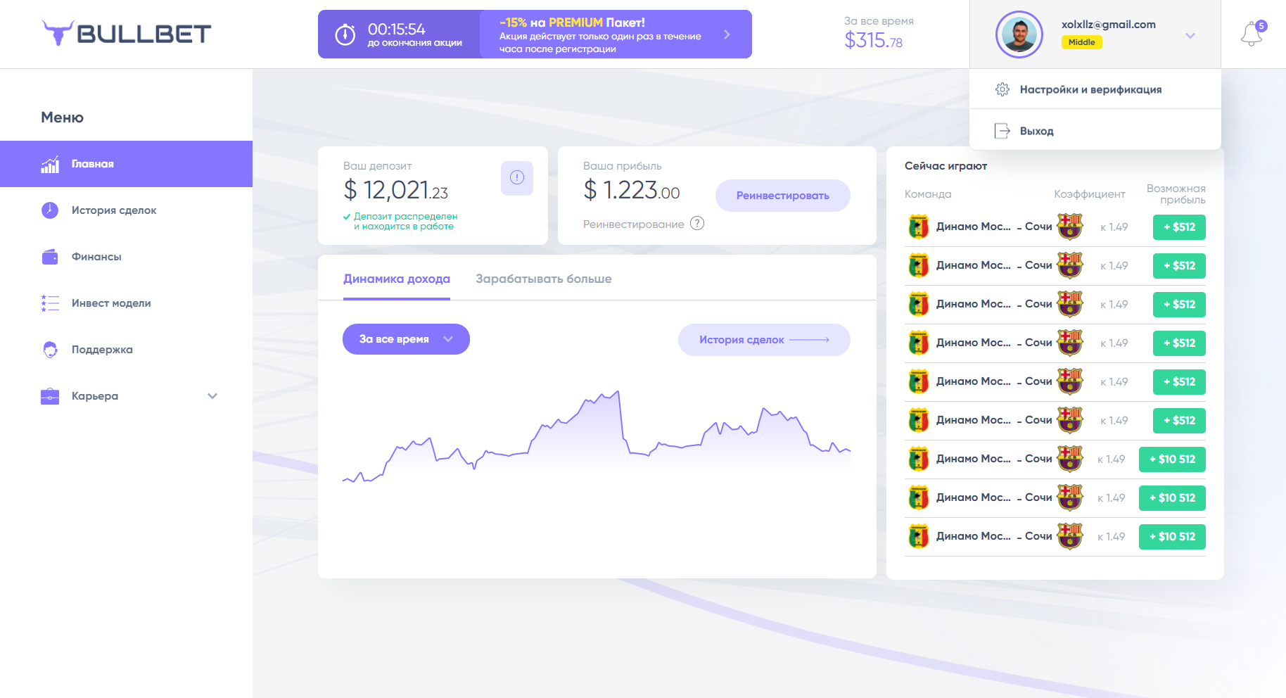This screenshot has height=698, width=1286.
Task: Click the Инвест модели list icon
Action: click(50, 303)
